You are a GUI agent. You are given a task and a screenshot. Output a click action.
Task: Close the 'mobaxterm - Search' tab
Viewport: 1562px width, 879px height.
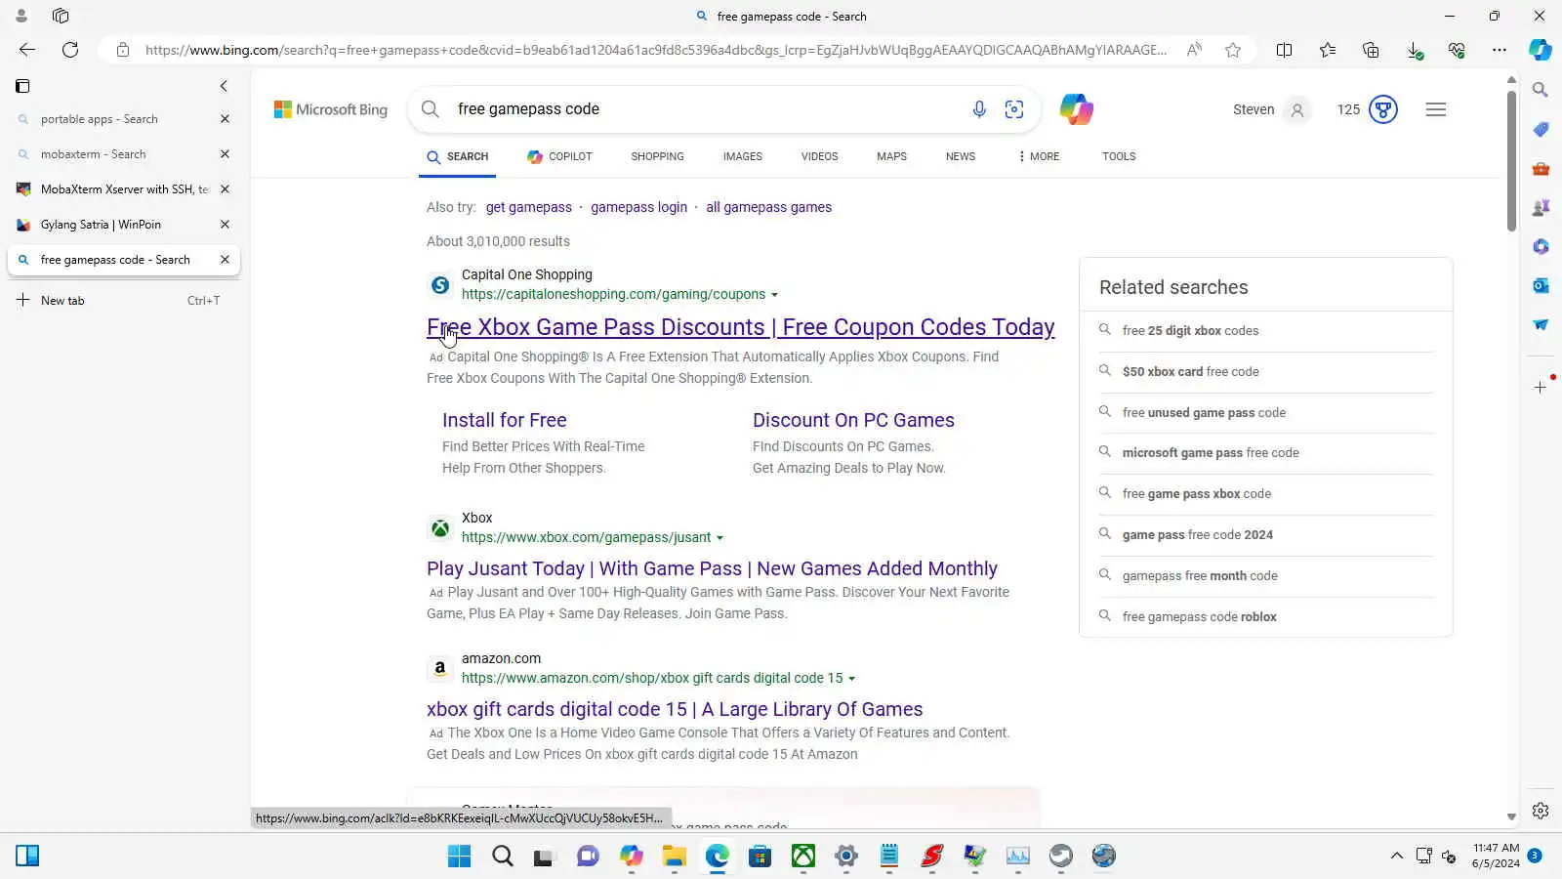(225, 154)
